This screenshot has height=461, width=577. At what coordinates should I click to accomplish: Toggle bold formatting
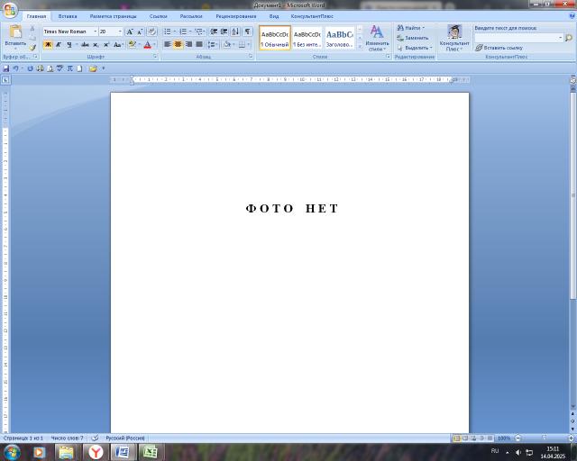(x=48, y=44)
